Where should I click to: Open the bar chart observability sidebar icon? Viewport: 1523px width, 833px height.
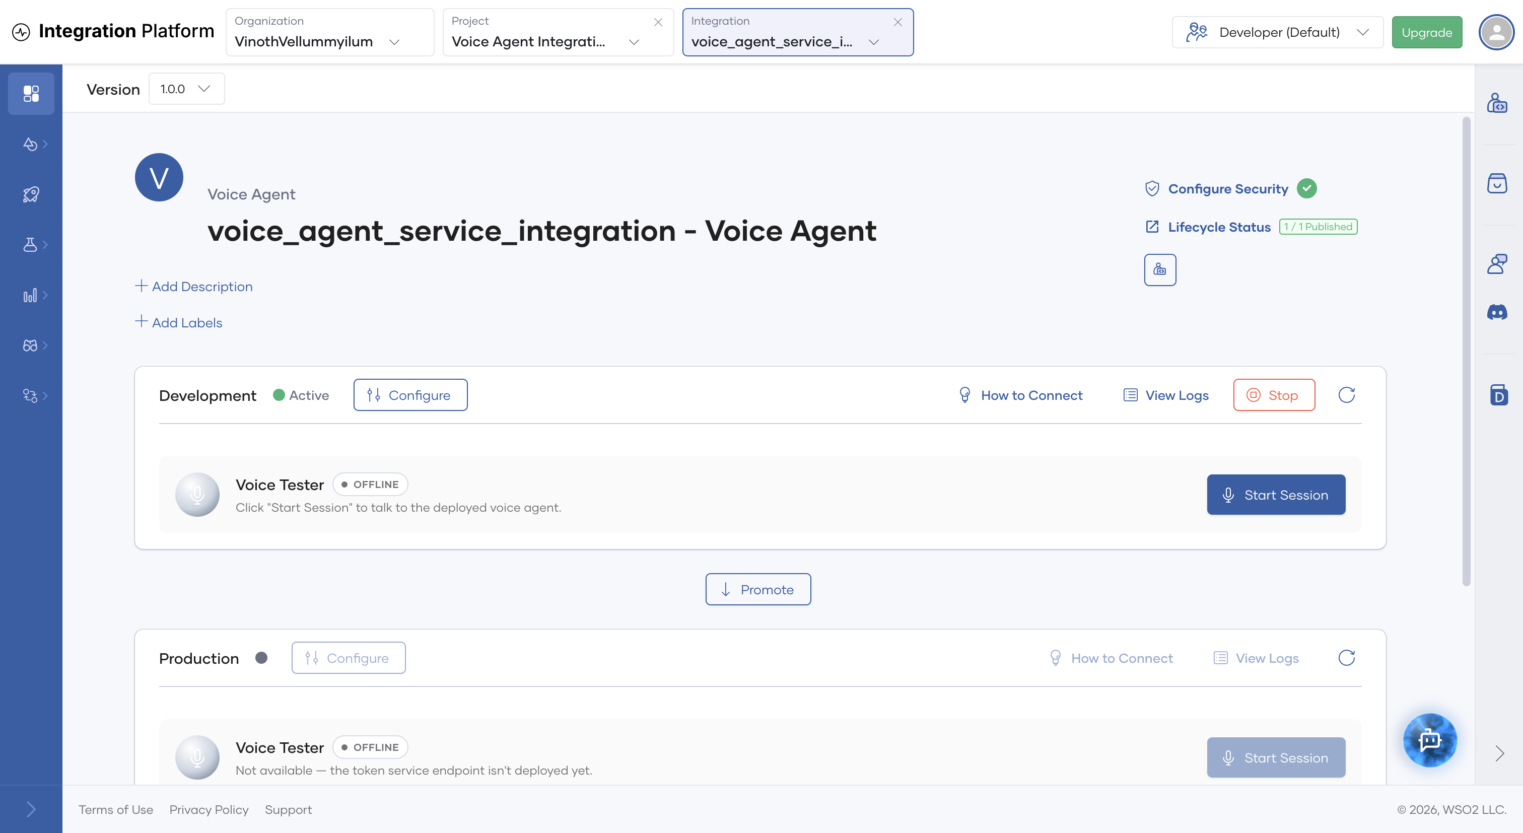pos(31,295)
